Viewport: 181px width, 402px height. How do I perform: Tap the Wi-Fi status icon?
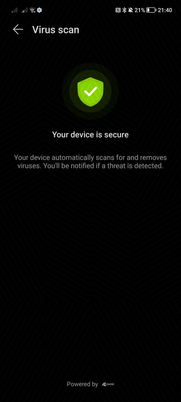pos(32,10)
